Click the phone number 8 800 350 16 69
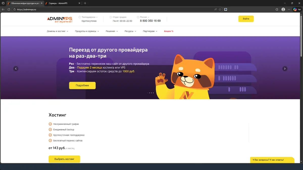 pos(150,21)
